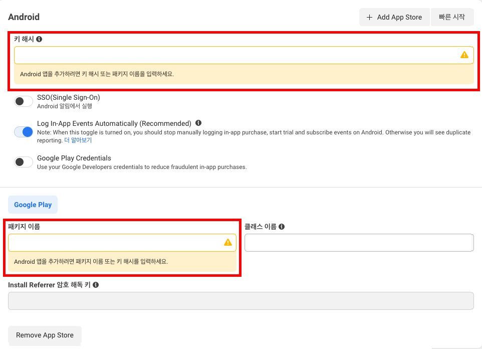The image size is (482, 349).
Task: Click the info icon beside 키 해시
Action: click(x=39, y=39)
